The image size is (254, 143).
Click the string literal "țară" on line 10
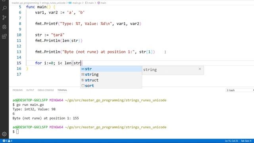click(58, 35)
